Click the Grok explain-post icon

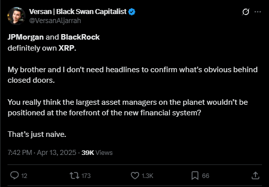pos(245,12)
